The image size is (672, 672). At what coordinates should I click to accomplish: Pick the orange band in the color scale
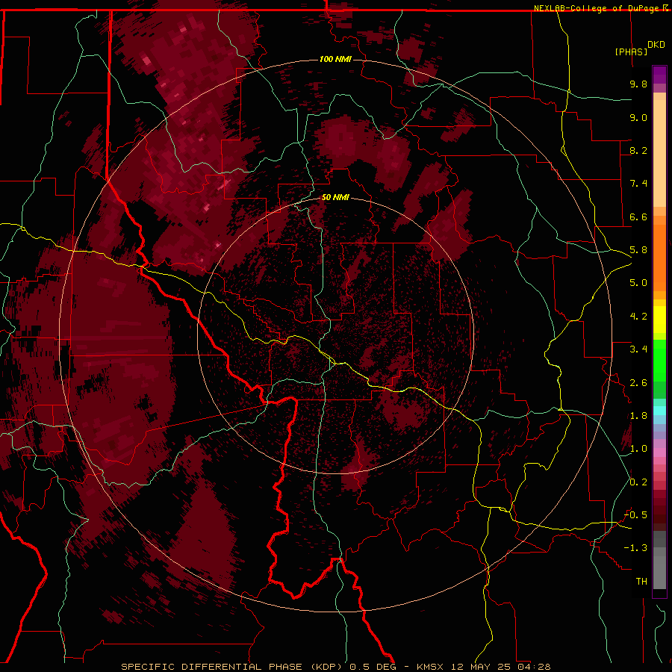coord(659,257)
